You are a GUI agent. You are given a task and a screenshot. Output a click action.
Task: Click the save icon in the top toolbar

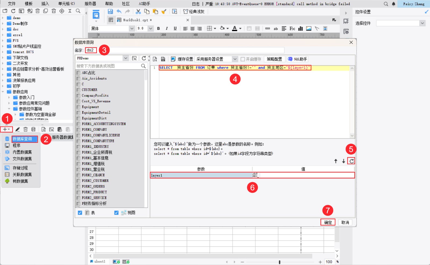click(x=110, y=12)
